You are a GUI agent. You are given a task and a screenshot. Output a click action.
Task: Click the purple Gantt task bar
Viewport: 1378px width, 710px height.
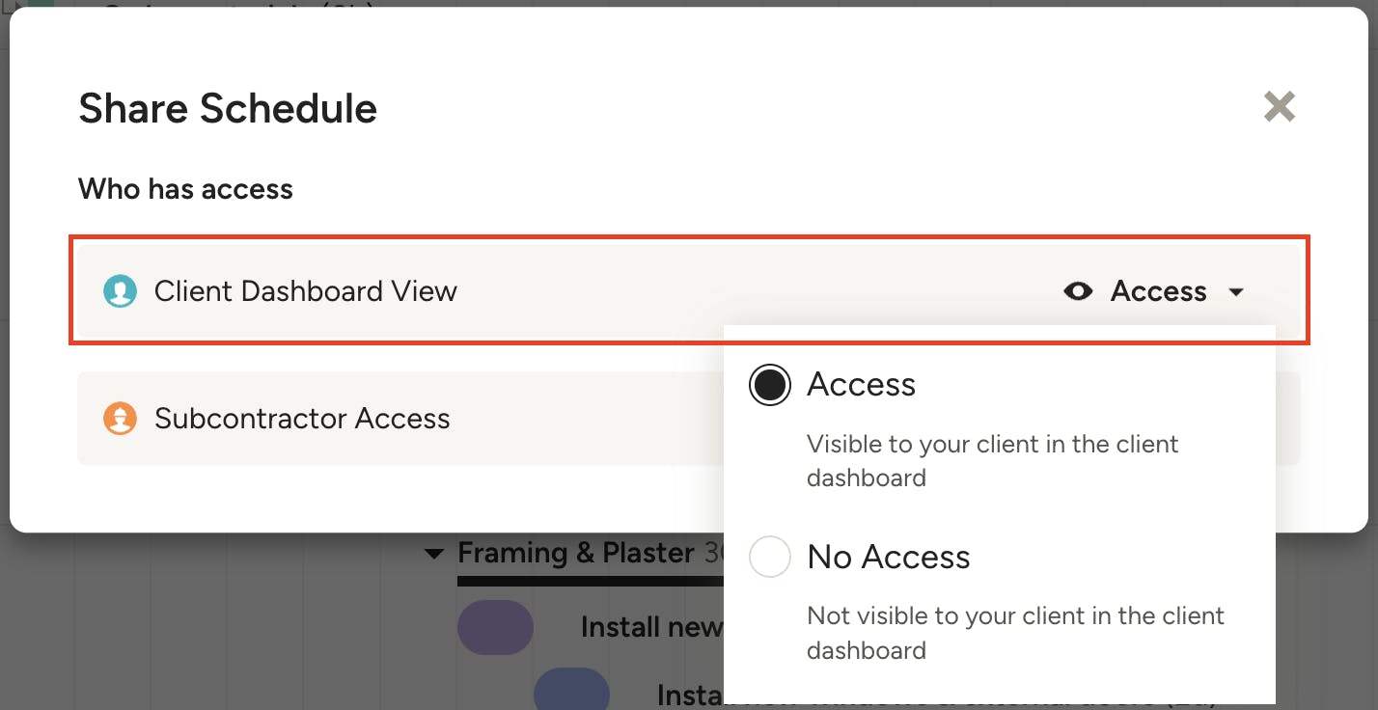click(495, 627)
